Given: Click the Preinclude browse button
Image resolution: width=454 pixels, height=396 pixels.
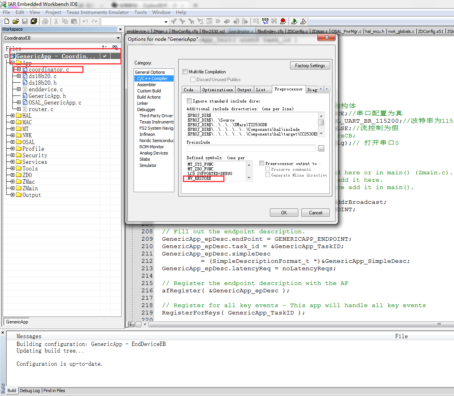Looking at the screenshot, I should (321, 148).
